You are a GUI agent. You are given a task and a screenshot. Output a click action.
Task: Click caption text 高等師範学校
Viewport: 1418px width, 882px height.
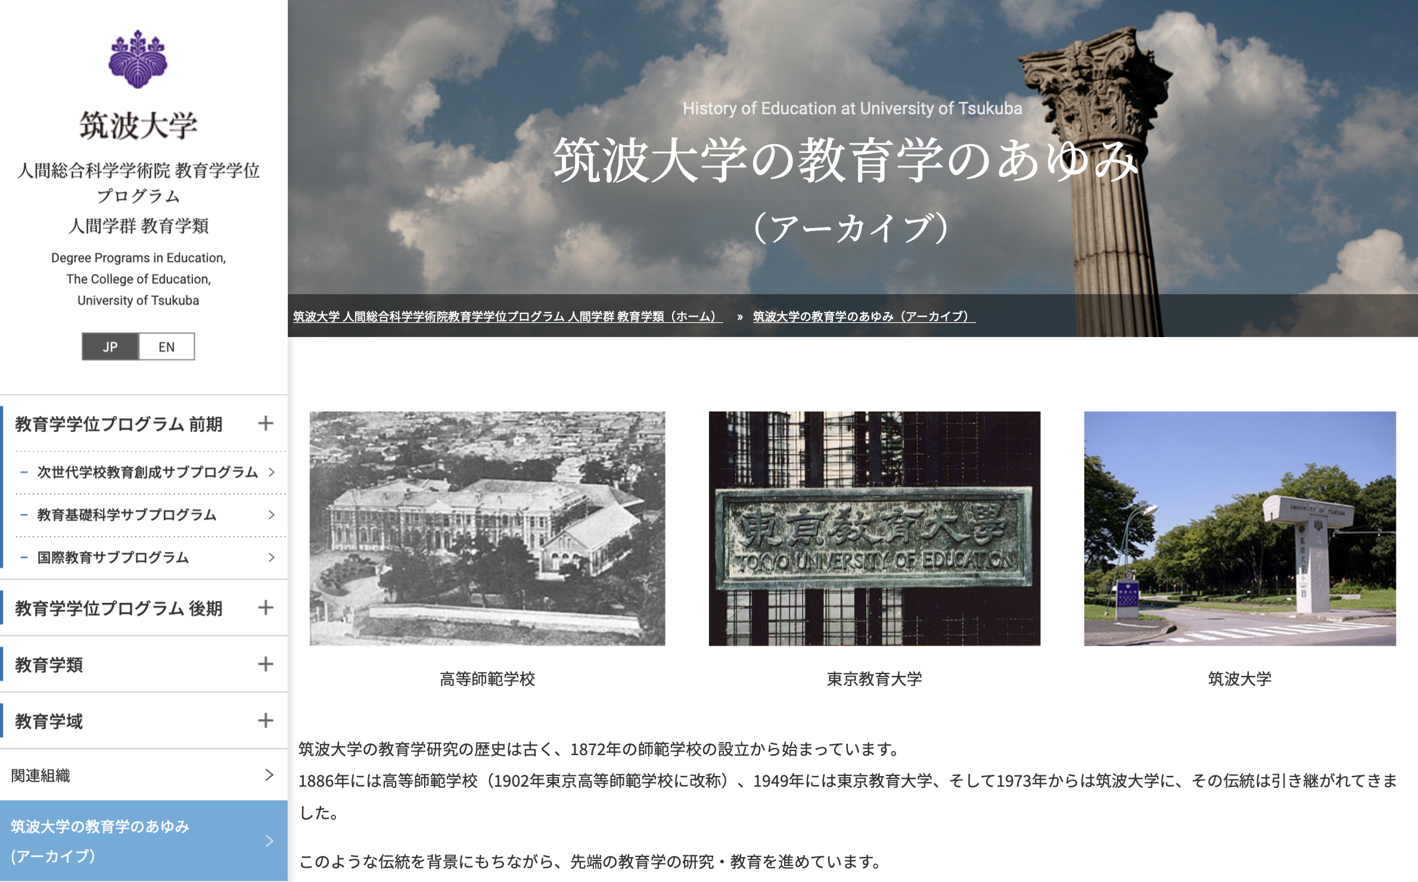(487, 678)
